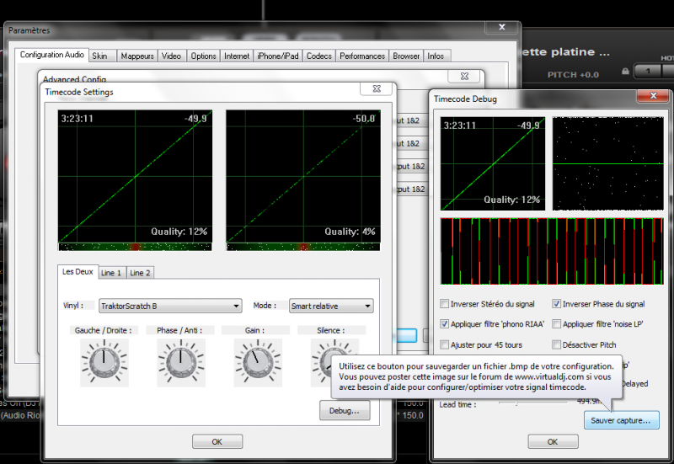Open the Mappeurs tab
The width and height of the screenshot is (674, 464).
136,56
